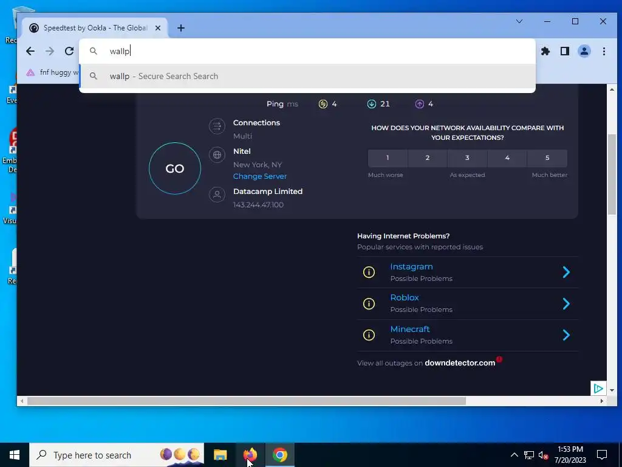
Task: Click the scroll right arrow of page
Action: pos(602,401)
